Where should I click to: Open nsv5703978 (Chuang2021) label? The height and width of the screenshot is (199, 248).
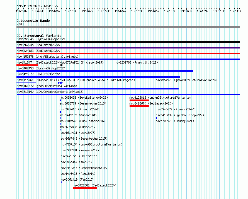pyautogui.click(x=175, y=121)
